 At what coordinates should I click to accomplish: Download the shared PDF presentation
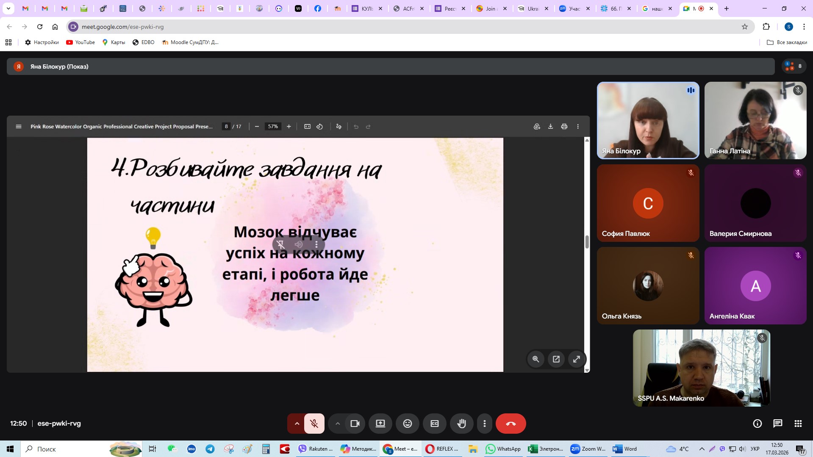[x=550, y=127]
